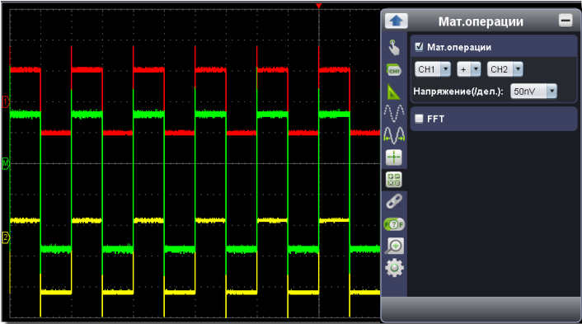The image size is (582, 324).
Task: Enable the FFT checkbox
Action: (419, 119)
